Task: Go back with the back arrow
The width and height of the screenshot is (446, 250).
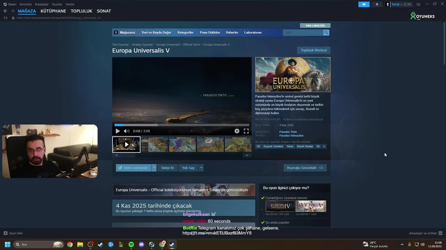Action: pos(5,11)
